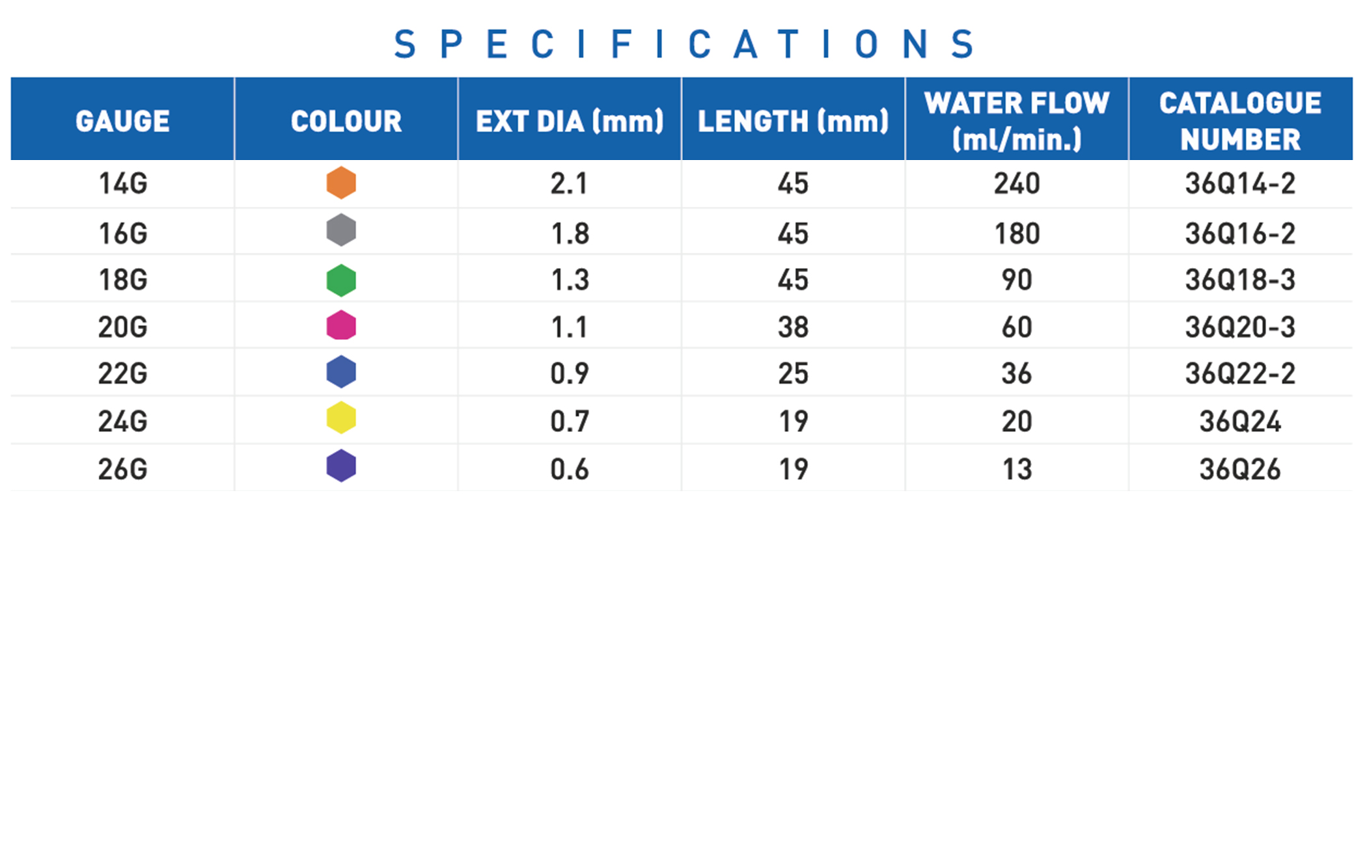Click the green hexagon colour marker
1367x856 pixels.
(341, 280)
